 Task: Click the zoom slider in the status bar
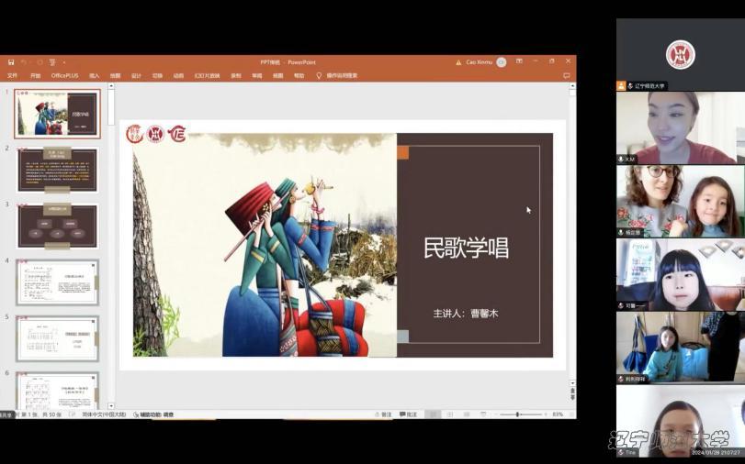click(x=520, y=414)
